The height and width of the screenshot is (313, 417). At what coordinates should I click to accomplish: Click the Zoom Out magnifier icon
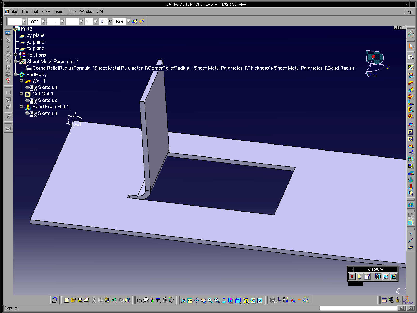pyautogui.click(x=217, y=300)
